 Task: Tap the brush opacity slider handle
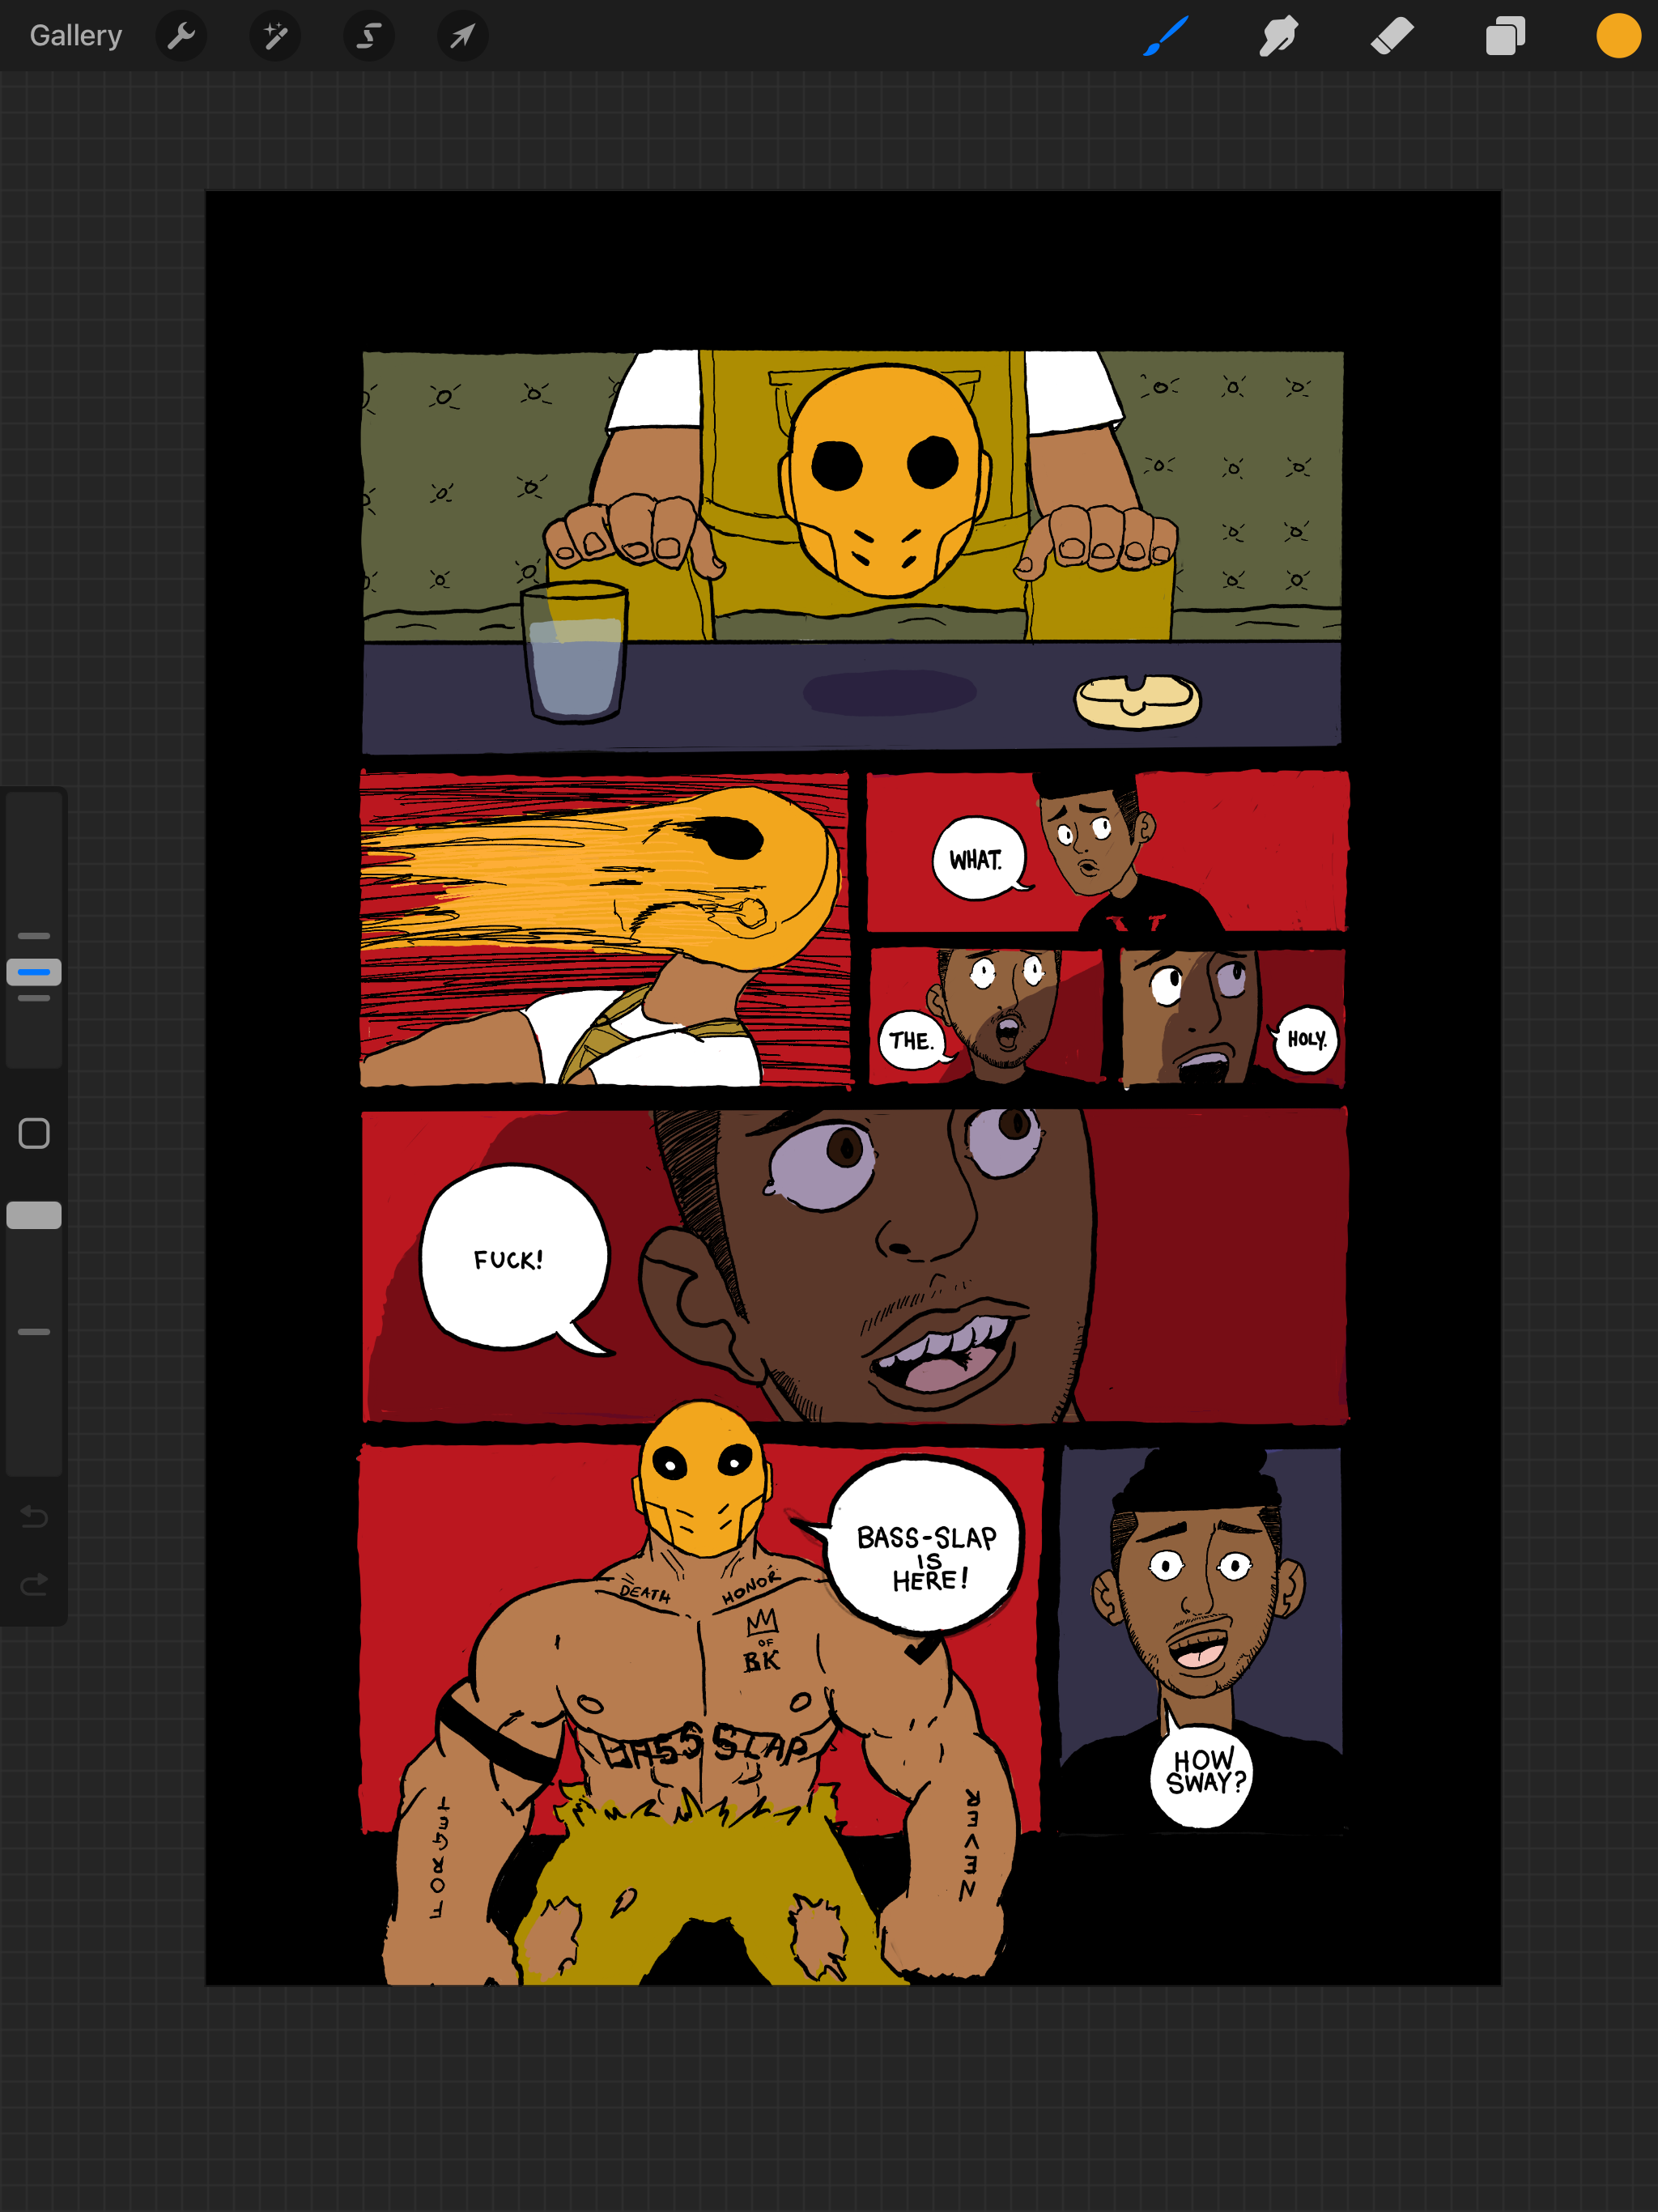[34, 1215]
